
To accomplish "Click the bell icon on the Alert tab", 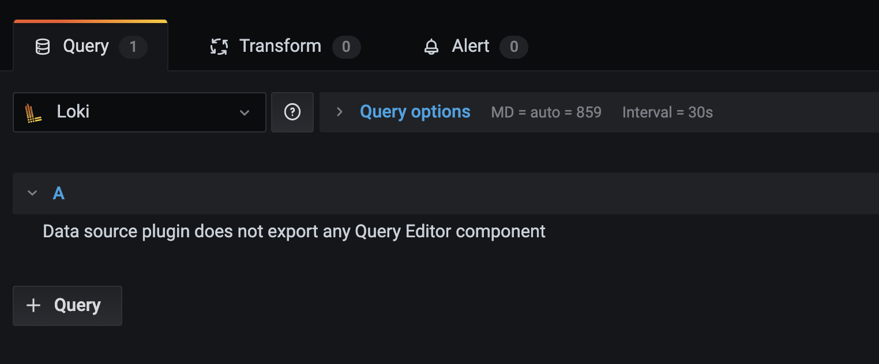I will [431, 46].
